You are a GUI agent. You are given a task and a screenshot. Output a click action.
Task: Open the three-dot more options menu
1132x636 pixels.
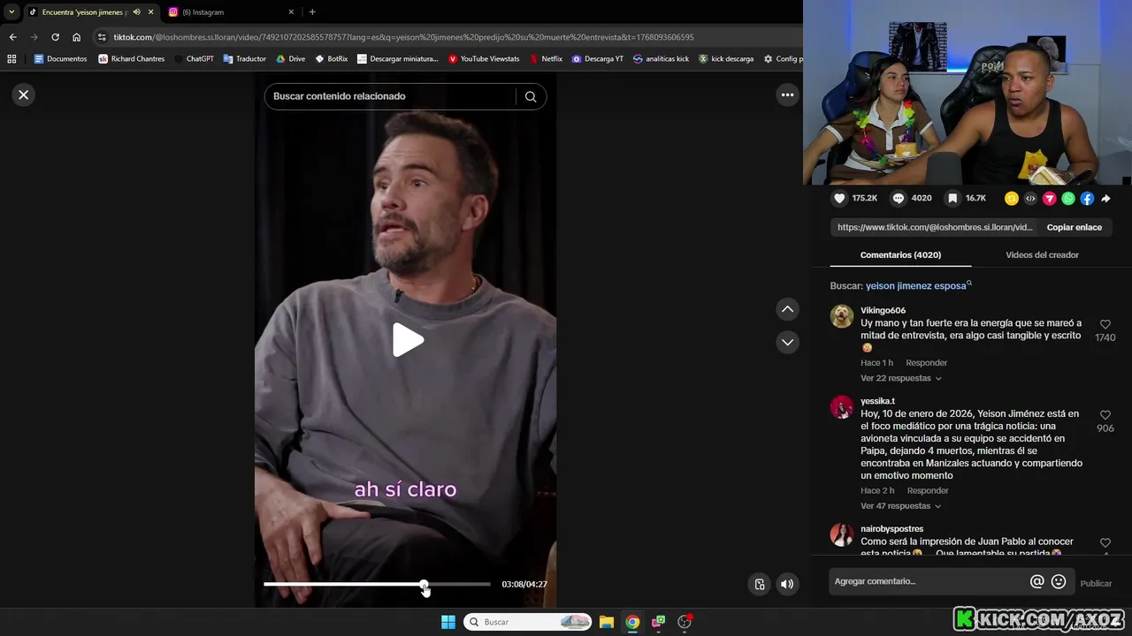[x=787, y=95]
